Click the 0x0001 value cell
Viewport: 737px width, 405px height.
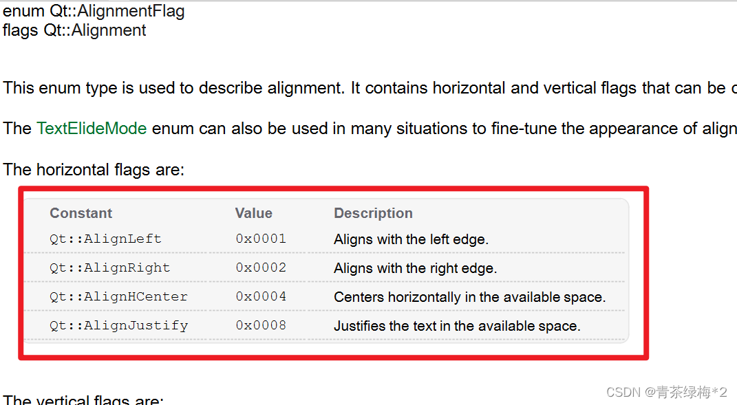(x=261, y=239)
